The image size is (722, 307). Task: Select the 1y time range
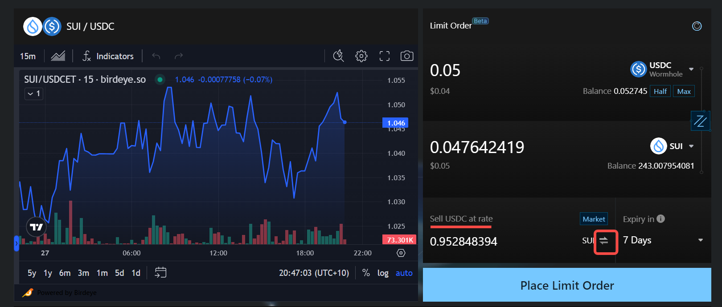[x=48, y=273]
